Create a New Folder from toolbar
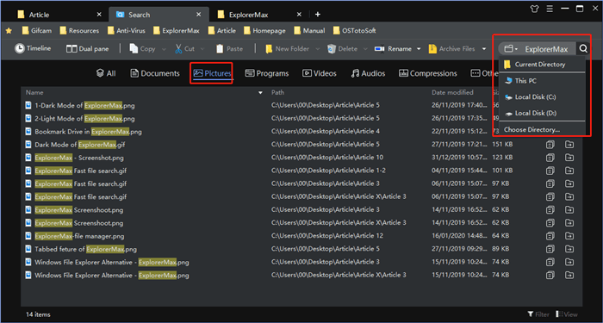 point(287,49)
